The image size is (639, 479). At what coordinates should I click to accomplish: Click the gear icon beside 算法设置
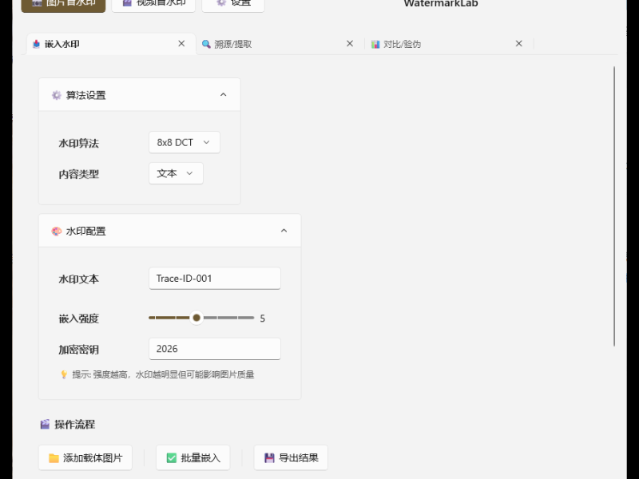point(56,95)
